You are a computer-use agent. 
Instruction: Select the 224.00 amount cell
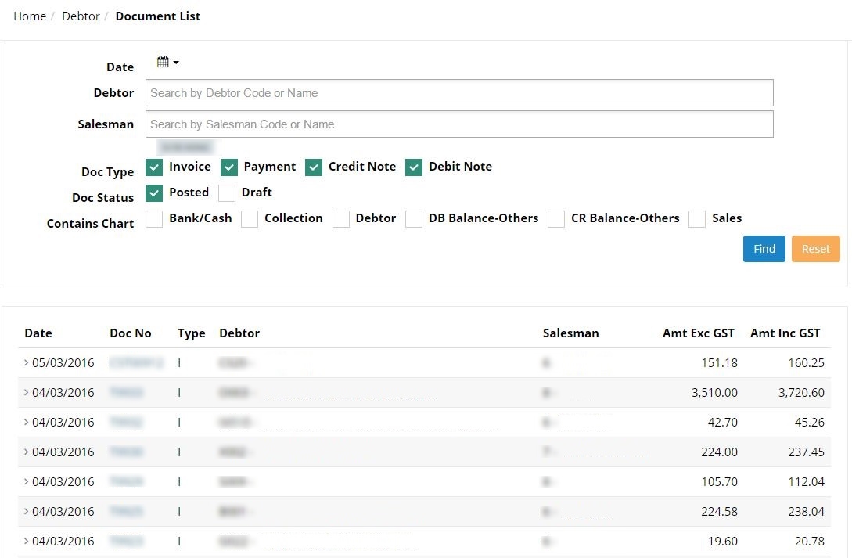point(720,452)
